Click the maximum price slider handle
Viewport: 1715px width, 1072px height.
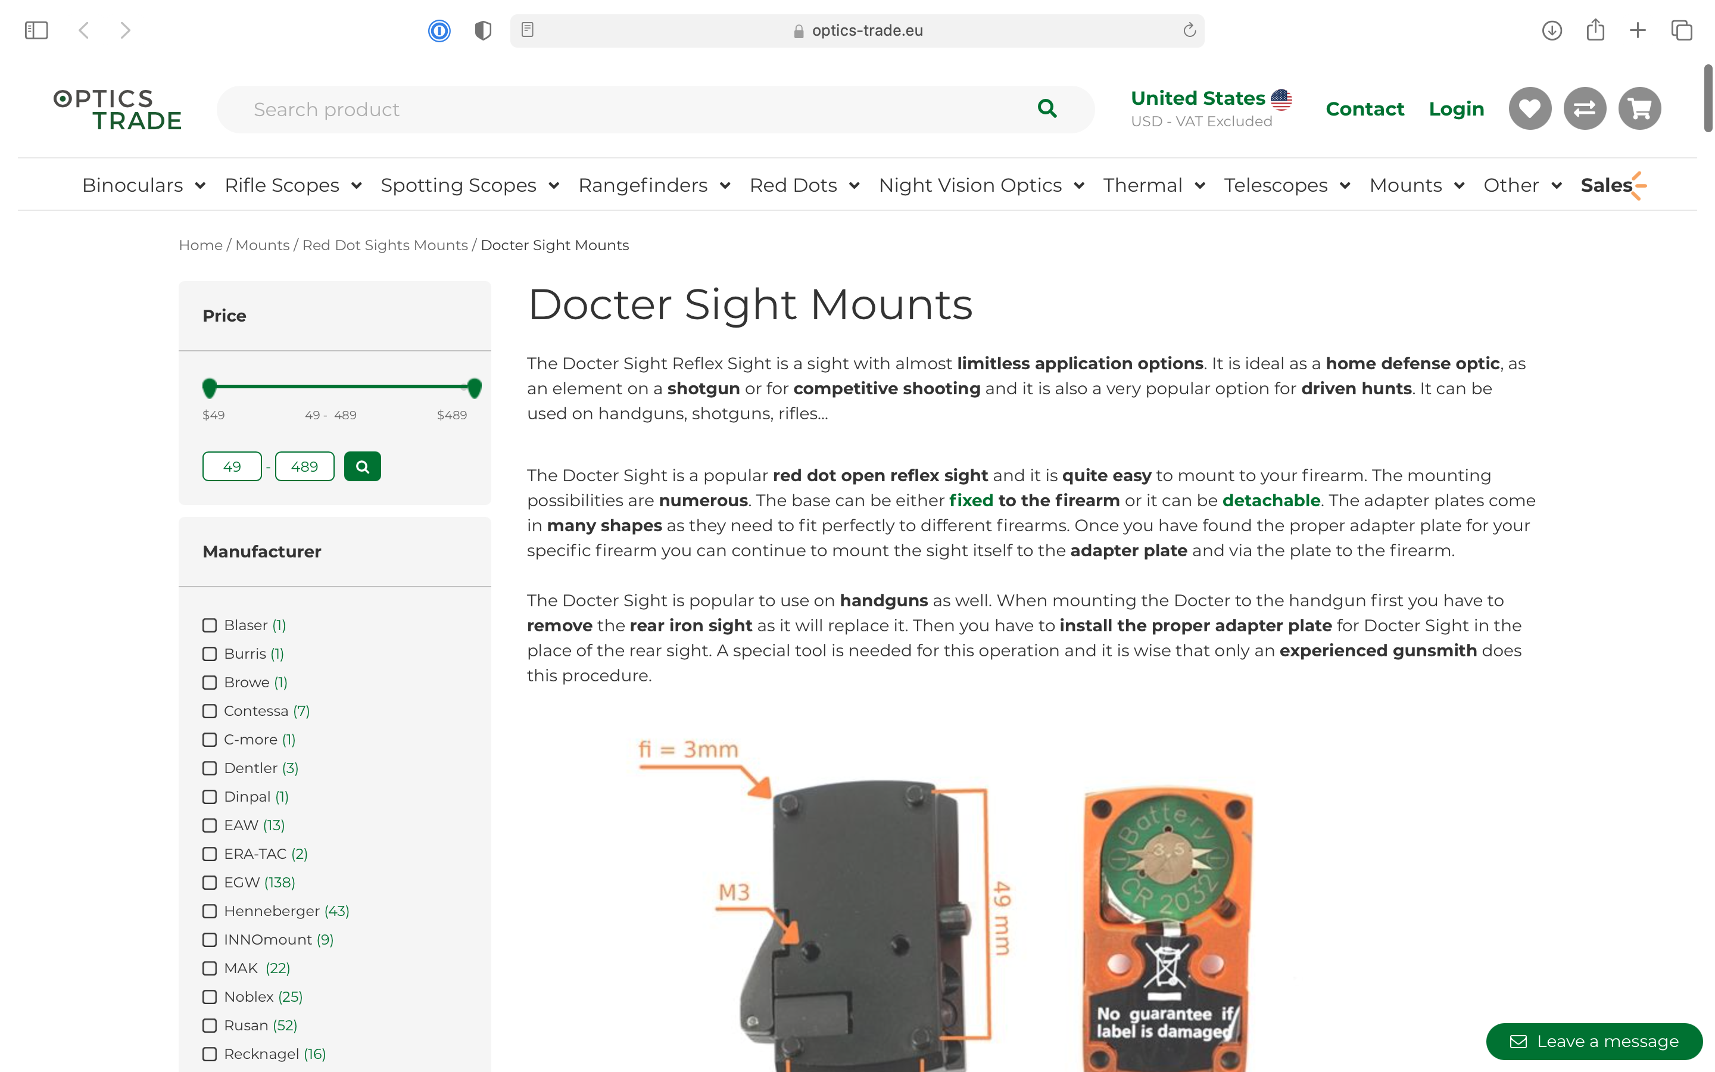point(475,388)
